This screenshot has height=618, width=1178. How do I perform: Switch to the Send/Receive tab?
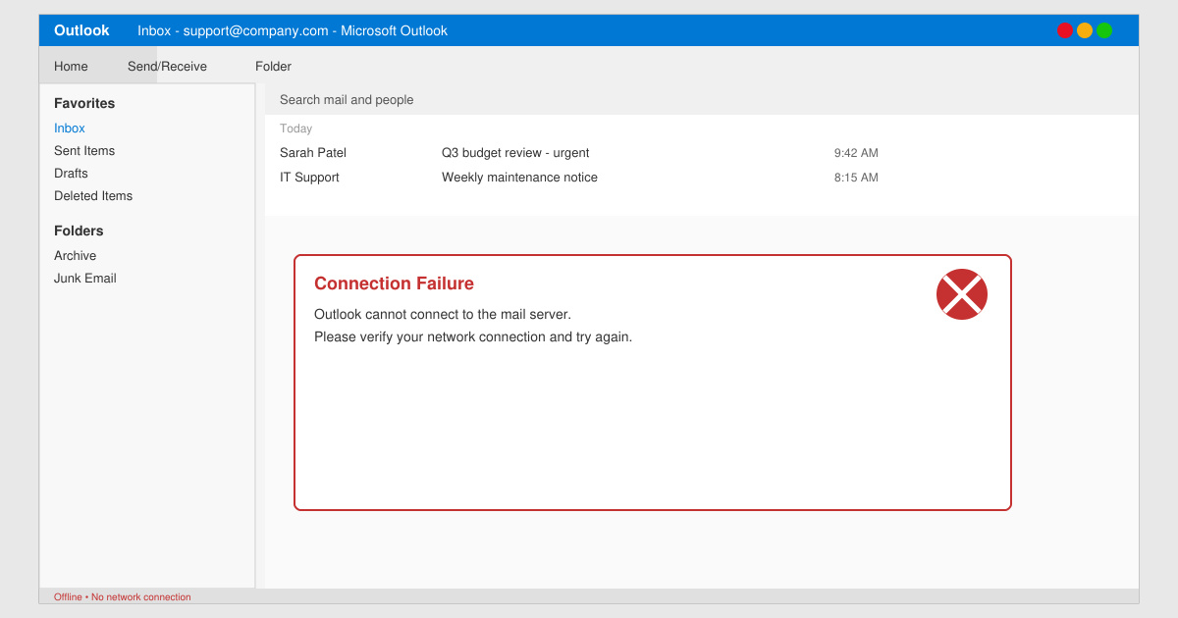(x=167, y=67)
